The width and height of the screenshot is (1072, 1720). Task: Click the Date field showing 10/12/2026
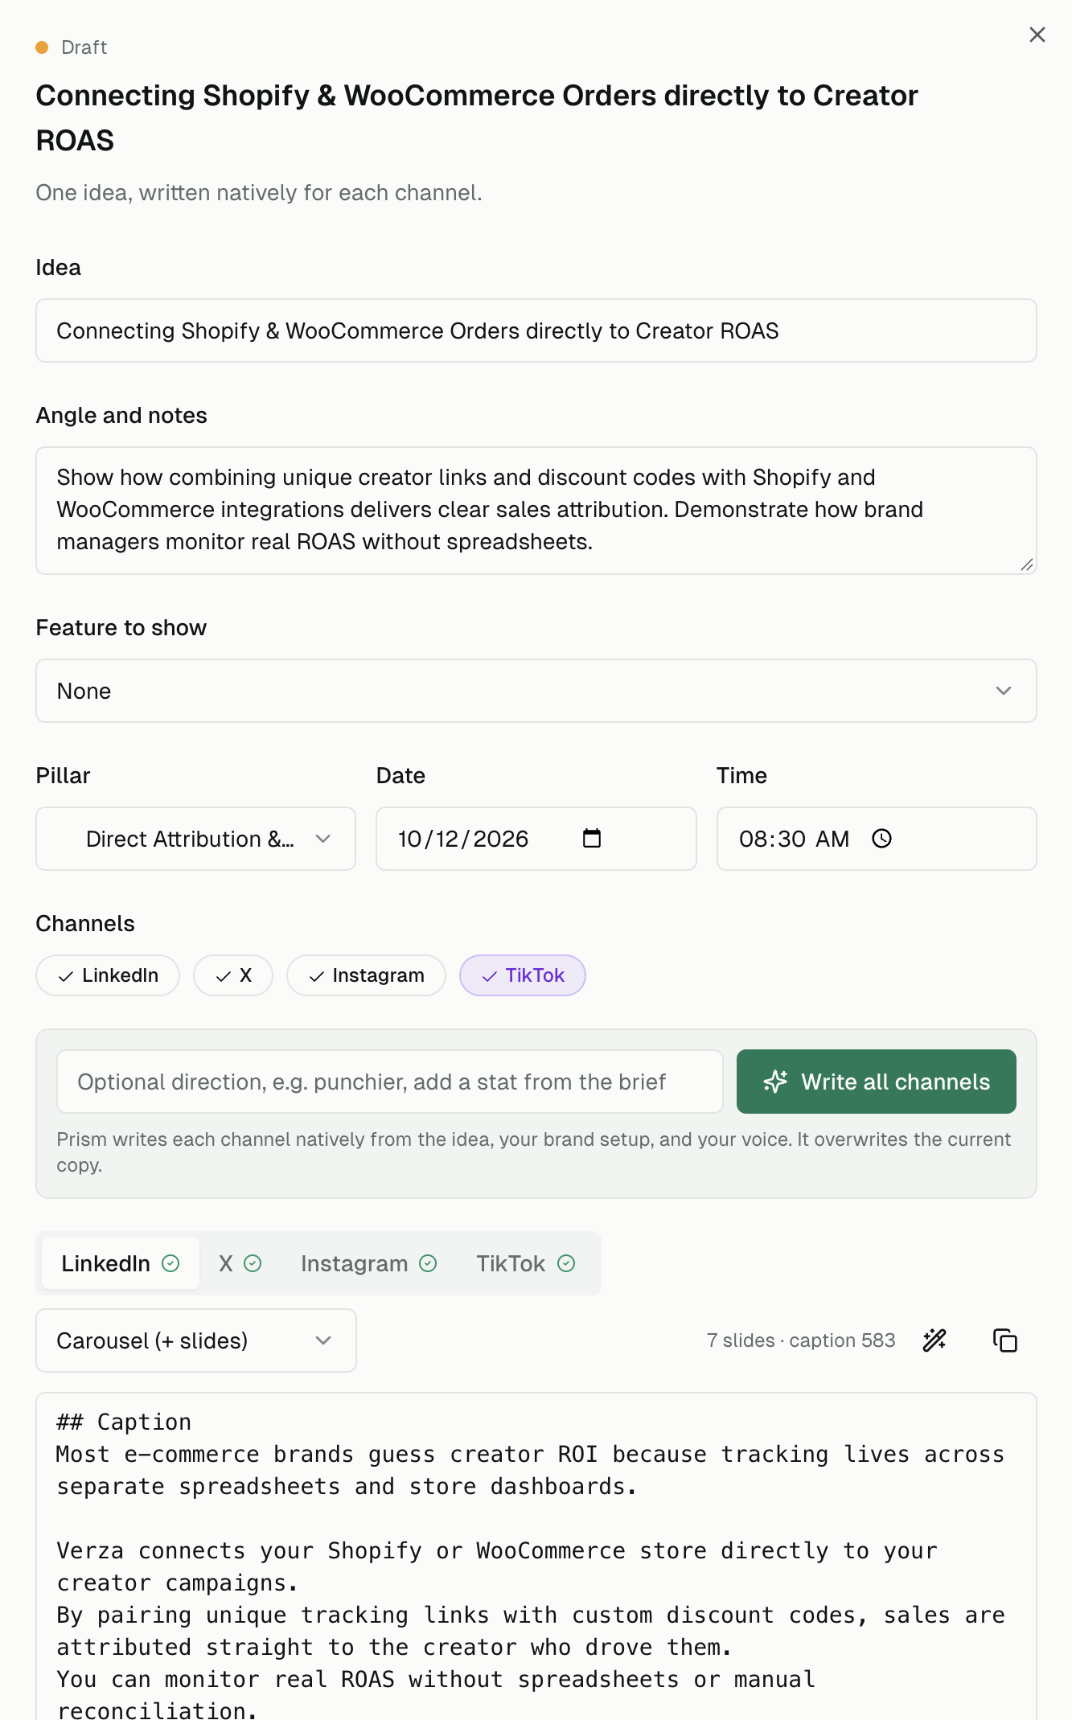pyautogui.click(x=536, y=839)
